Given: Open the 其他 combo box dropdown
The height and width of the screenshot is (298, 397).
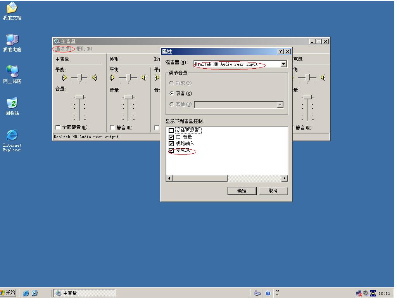Looking at the screenshot, I should coord(280,105).
